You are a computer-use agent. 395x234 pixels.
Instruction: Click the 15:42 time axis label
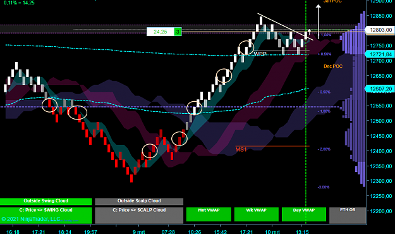tap(220, 231)
